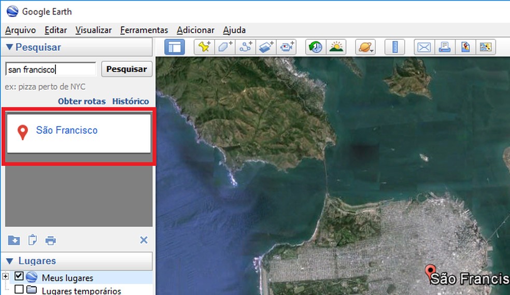510x295 pixels.
Task: Select Meus lugares in the places tree
Action: [67, 278]
